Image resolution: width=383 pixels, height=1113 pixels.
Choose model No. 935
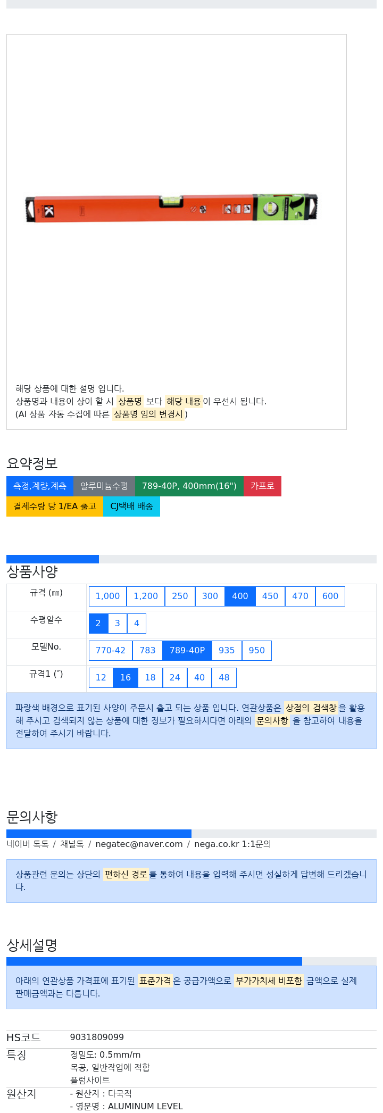click(227, 650)
